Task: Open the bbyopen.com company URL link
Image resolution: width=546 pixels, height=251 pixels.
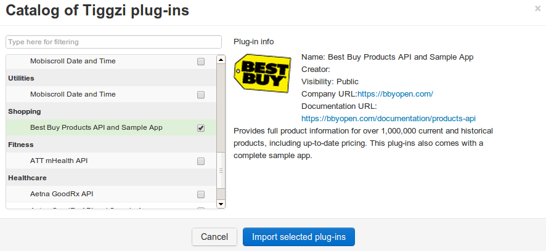Action: click(x=396, y=94)
